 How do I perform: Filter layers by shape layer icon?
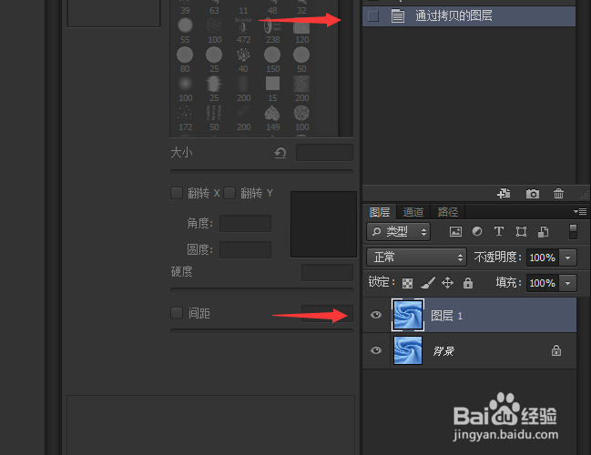[521, 232]
